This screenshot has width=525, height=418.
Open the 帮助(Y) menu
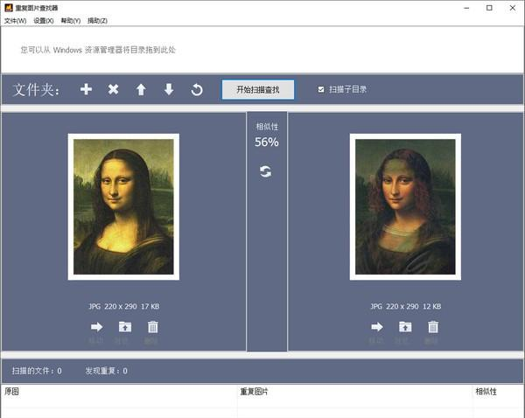pyautogui.click(x=71, y=21)
